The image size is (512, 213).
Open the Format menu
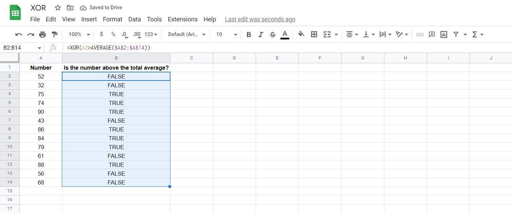pyautogui.click(x=112, y=19)
